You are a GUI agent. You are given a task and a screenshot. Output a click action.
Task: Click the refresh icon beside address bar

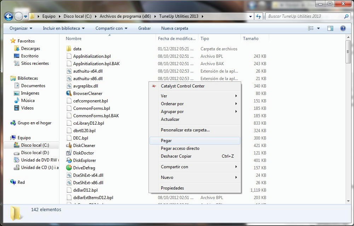[x=259, y=16]
